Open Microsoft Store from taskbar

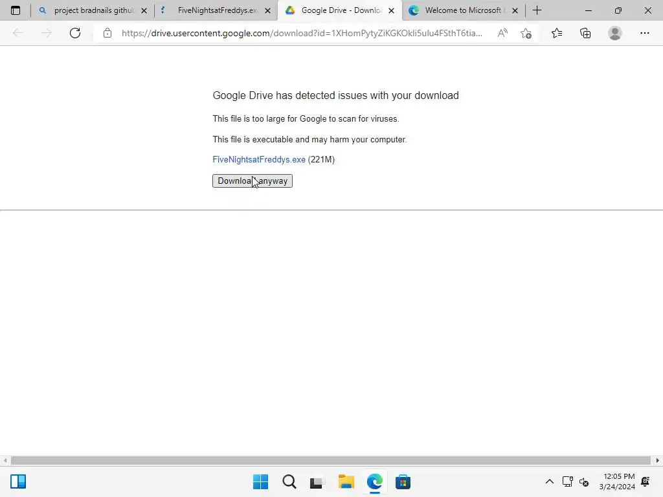tap(403, 481)
